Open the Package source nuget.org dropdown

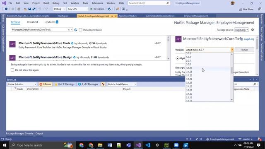tap(241, 30)
